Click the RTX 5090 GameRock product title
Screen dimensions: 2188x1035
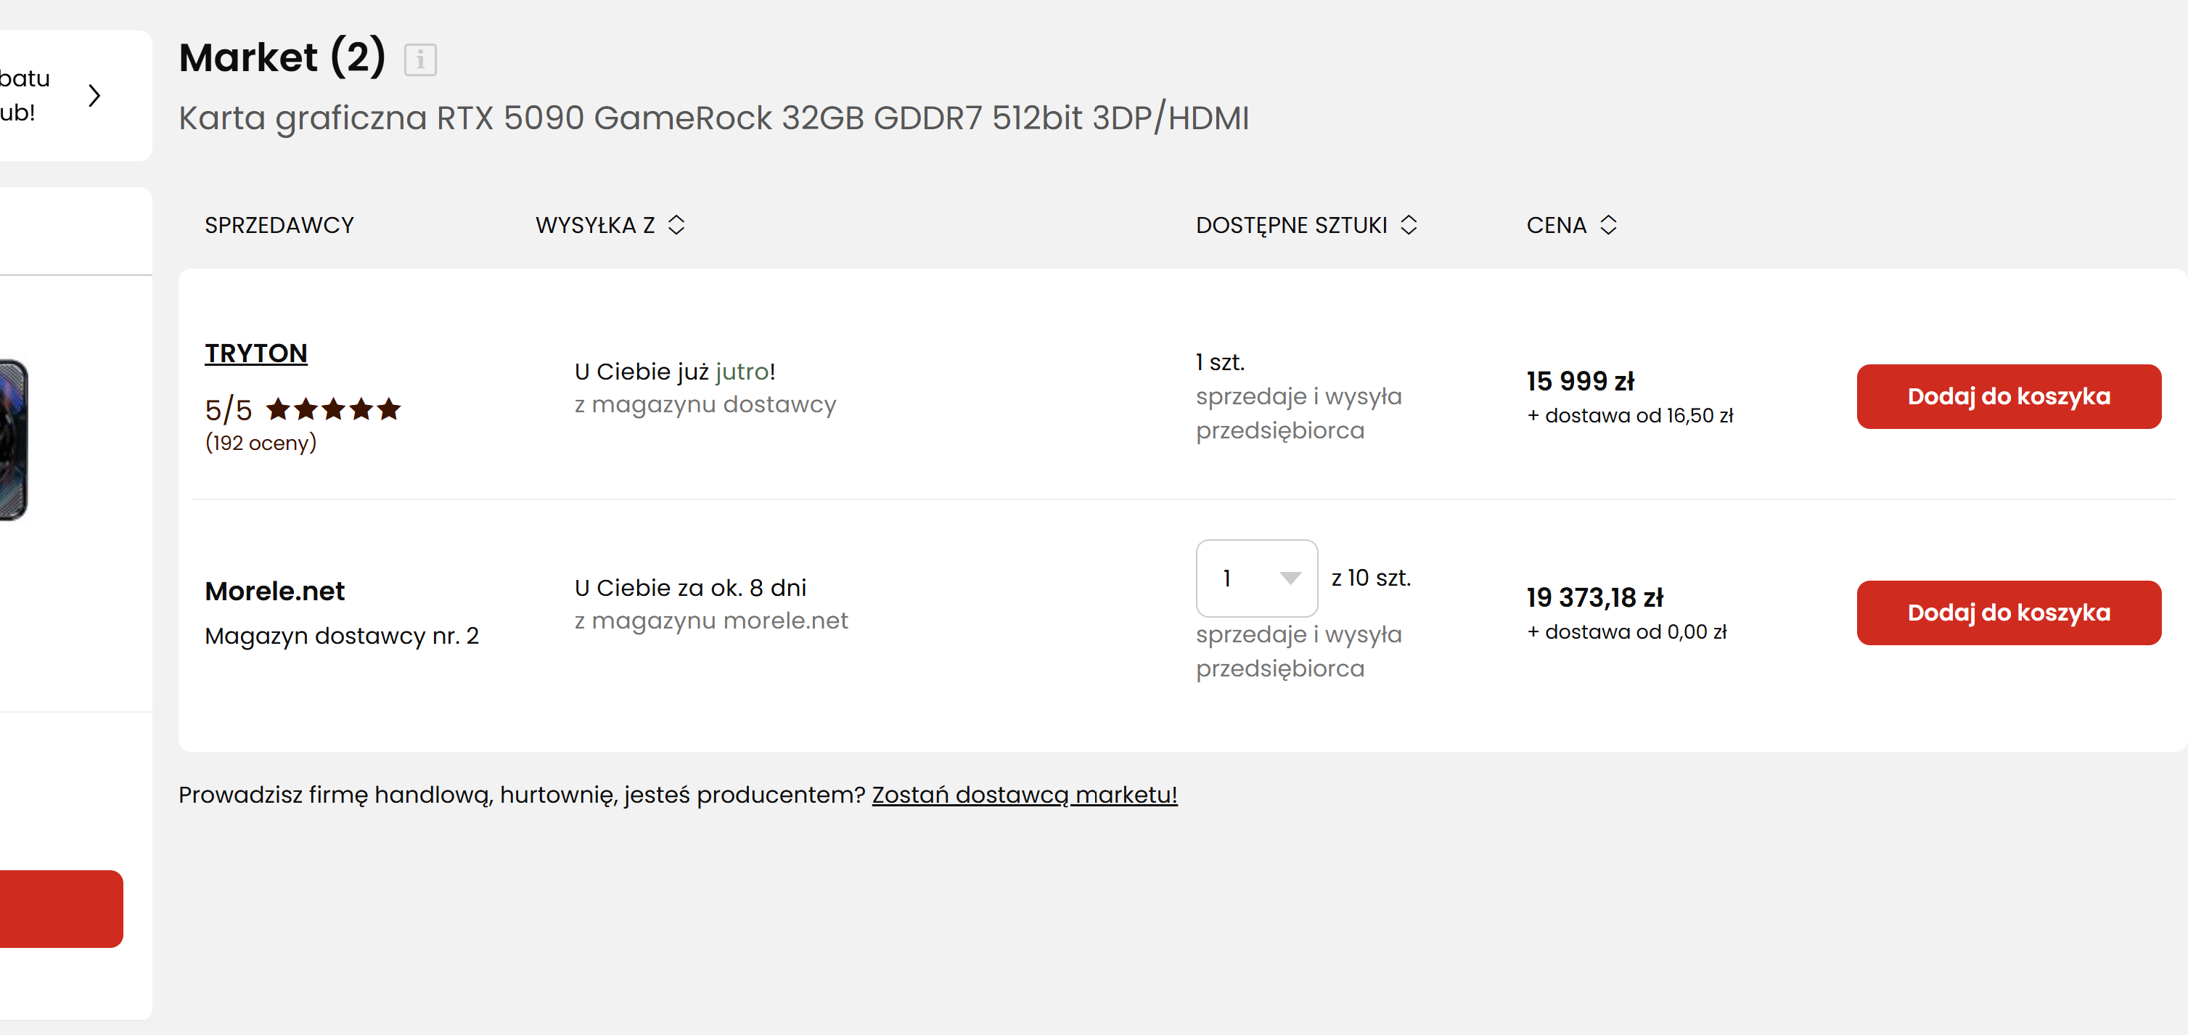click(713, 118)
